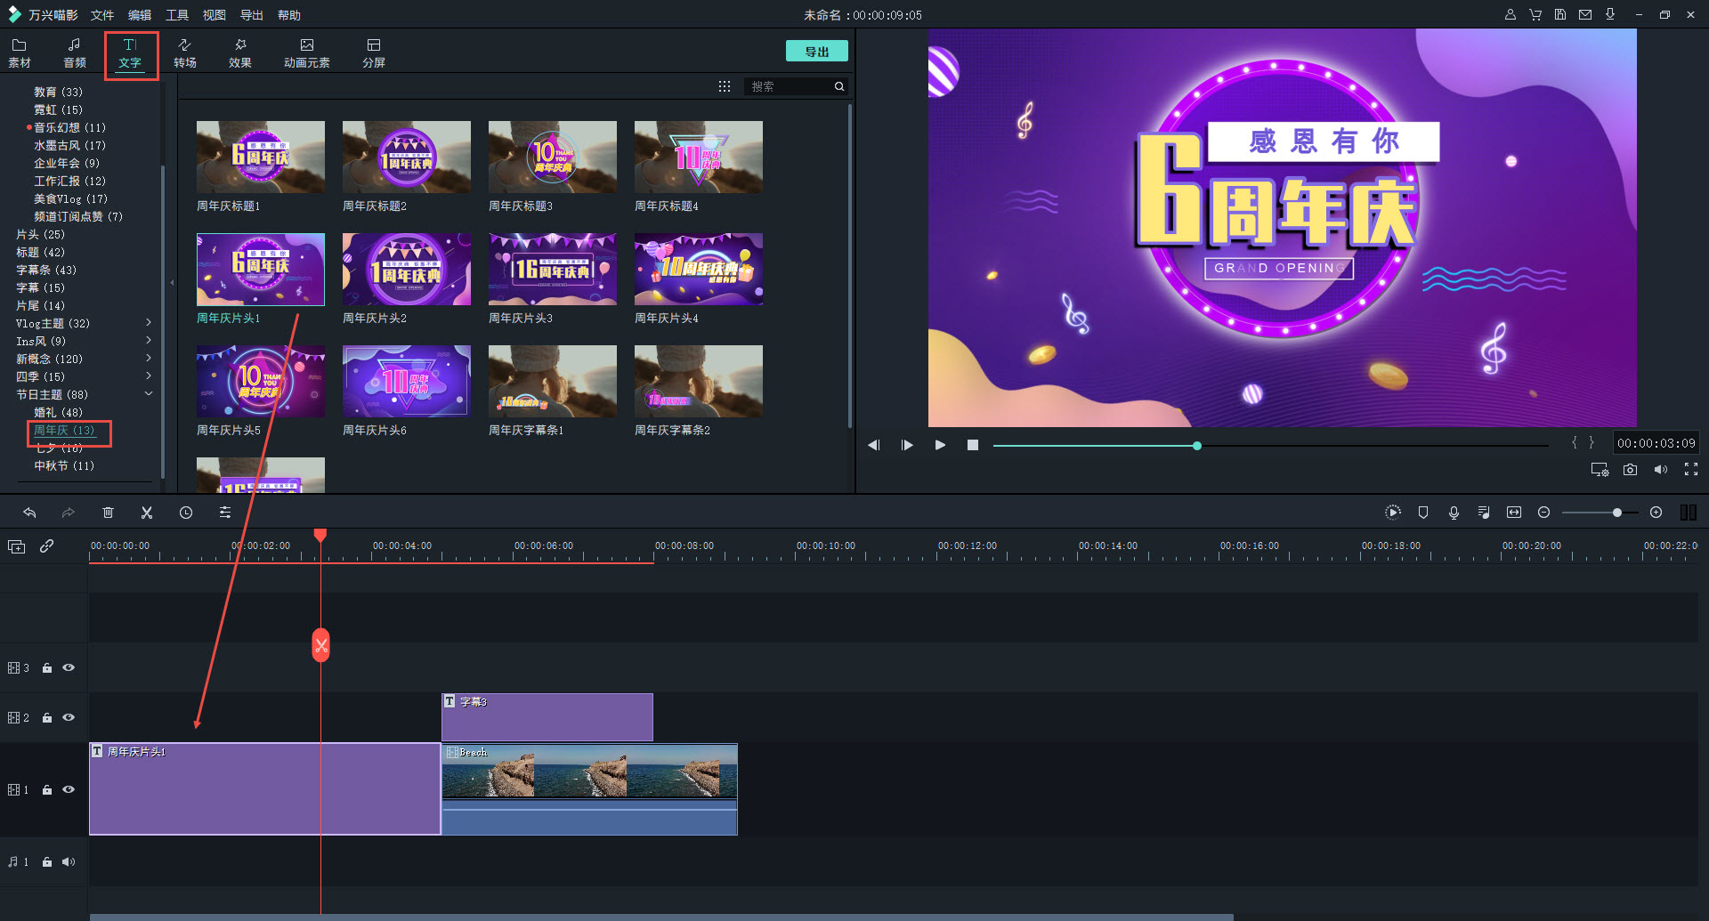Click the fullscreen icon below the preview window

1690,469
